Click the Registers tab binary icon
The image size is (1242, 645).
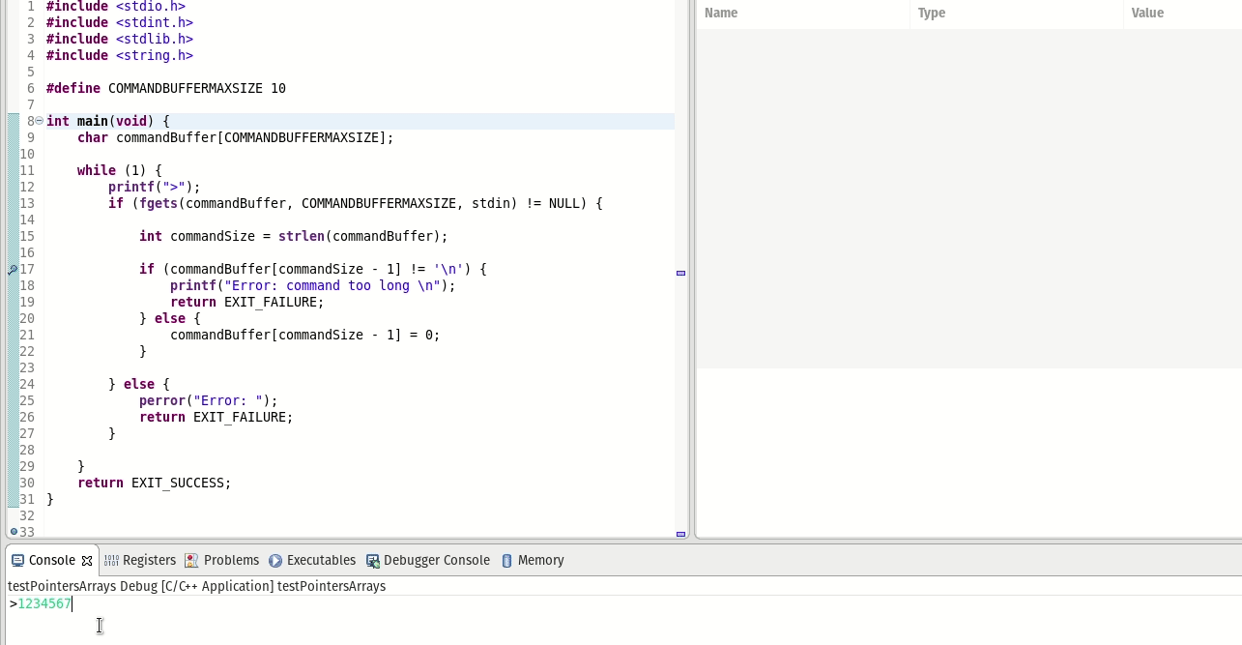point(111,560)
